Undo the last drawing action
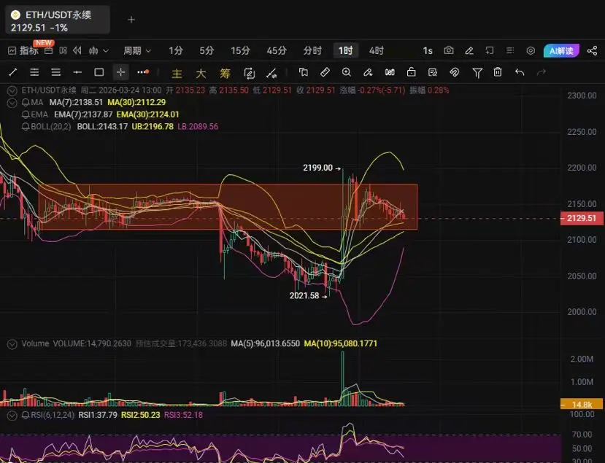The height and width of the screenshot is (463, 605). pos(520,72)
